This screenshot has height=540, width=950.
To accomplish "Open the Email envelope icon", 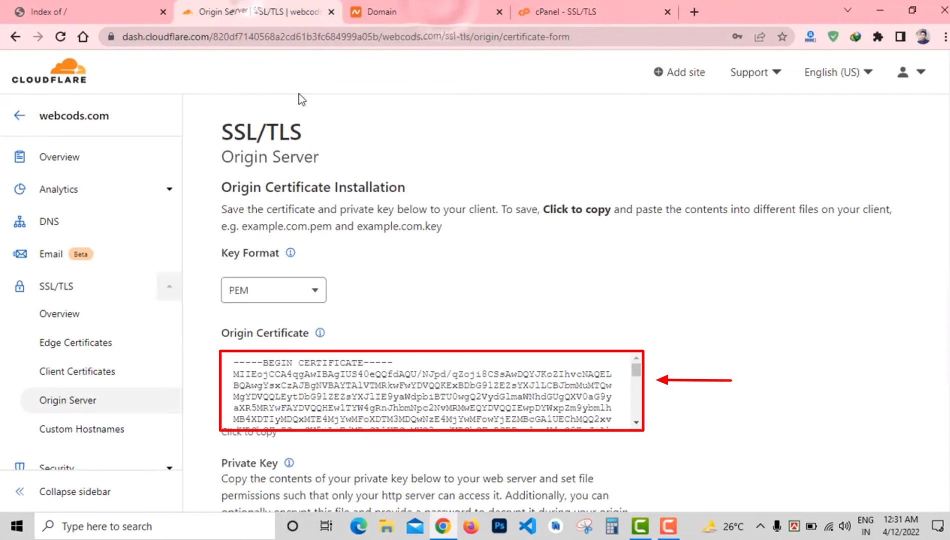I will 20,254.
